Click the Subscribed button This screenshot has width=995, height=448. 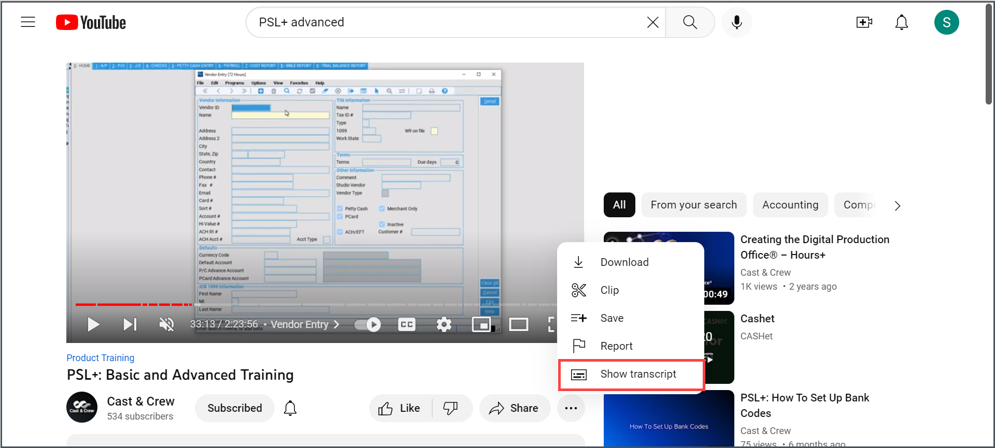(235, 408)
